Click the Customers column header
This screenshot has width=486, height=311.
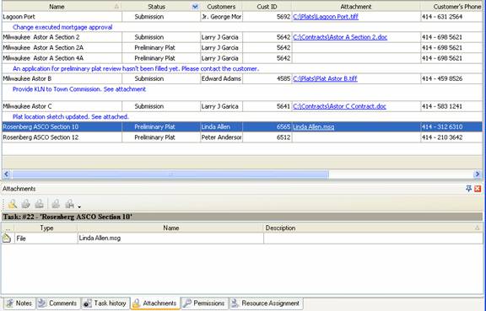pyautogui.click(x=221, y=6)
